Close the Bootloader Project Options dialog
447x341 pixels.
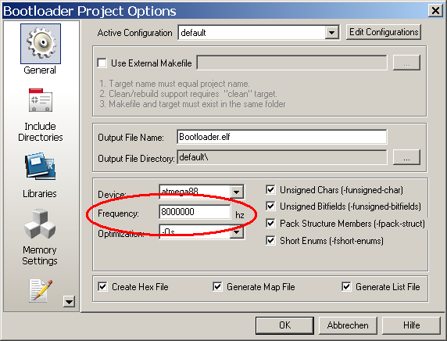(435, 11)
